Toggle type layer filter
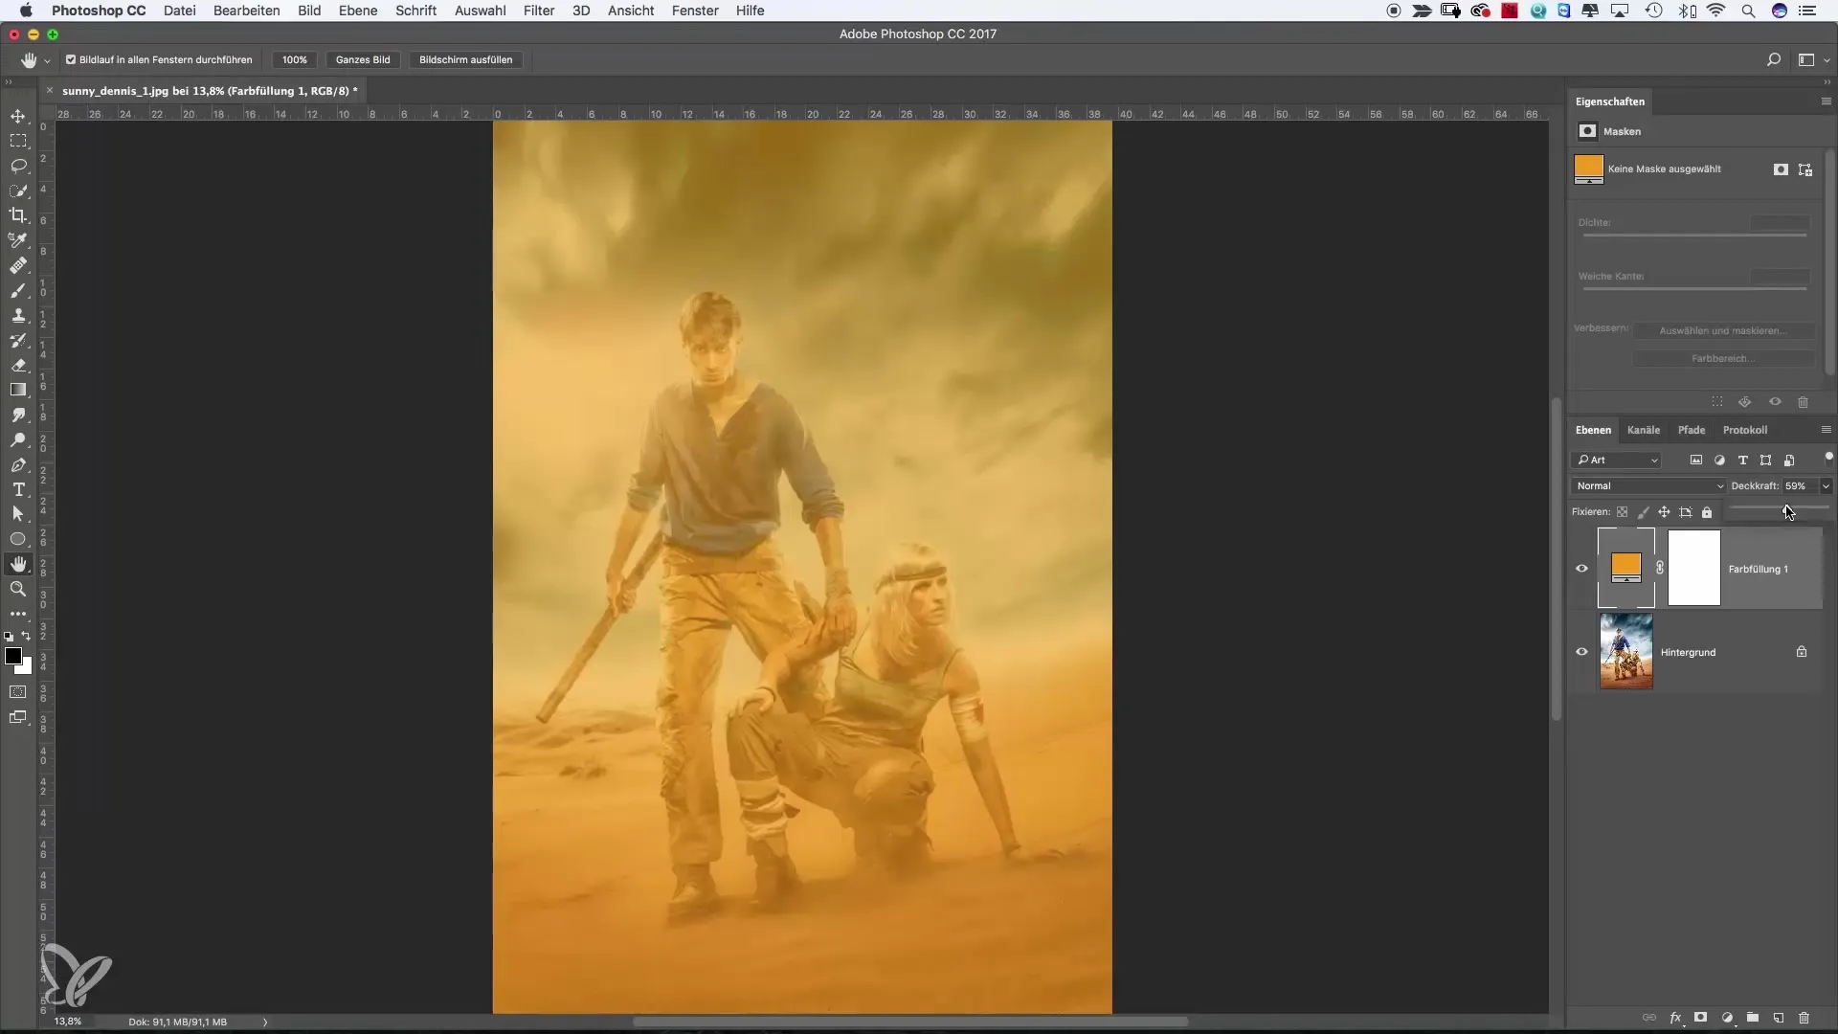The image size is (1838, 1034). (1742, 461)
